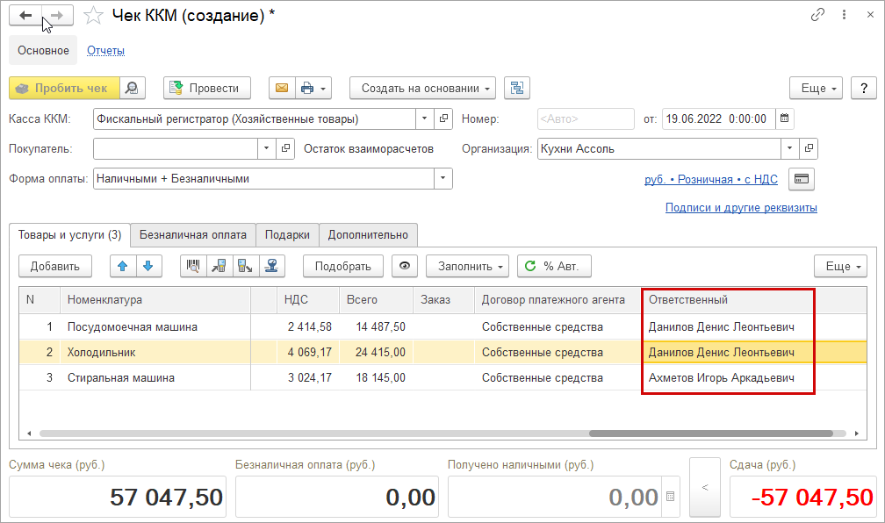Move row down with blue down arrow
The image size is (885, 523).
pyautogui.click(x=148, y=266)
